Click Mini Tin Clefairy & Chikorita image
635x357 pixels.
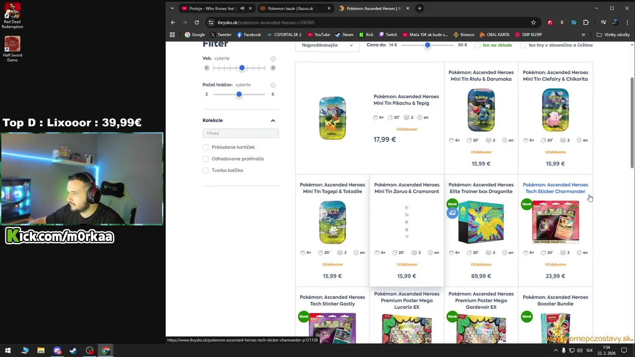coord(555,110)
